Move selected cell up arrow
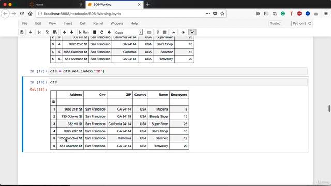The width and height of the screenshot is (331, 186). [64, 32]
